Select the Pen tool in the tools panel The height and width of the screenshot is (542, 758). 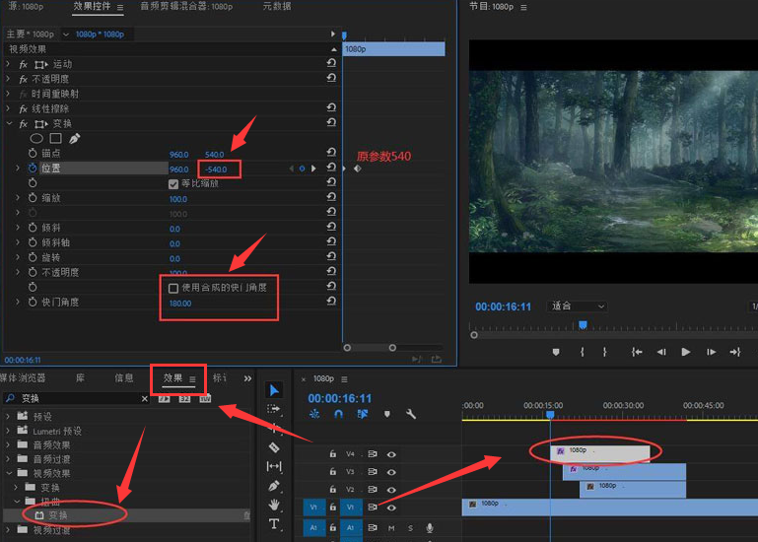pyautogui.click(x=274, y=486)
